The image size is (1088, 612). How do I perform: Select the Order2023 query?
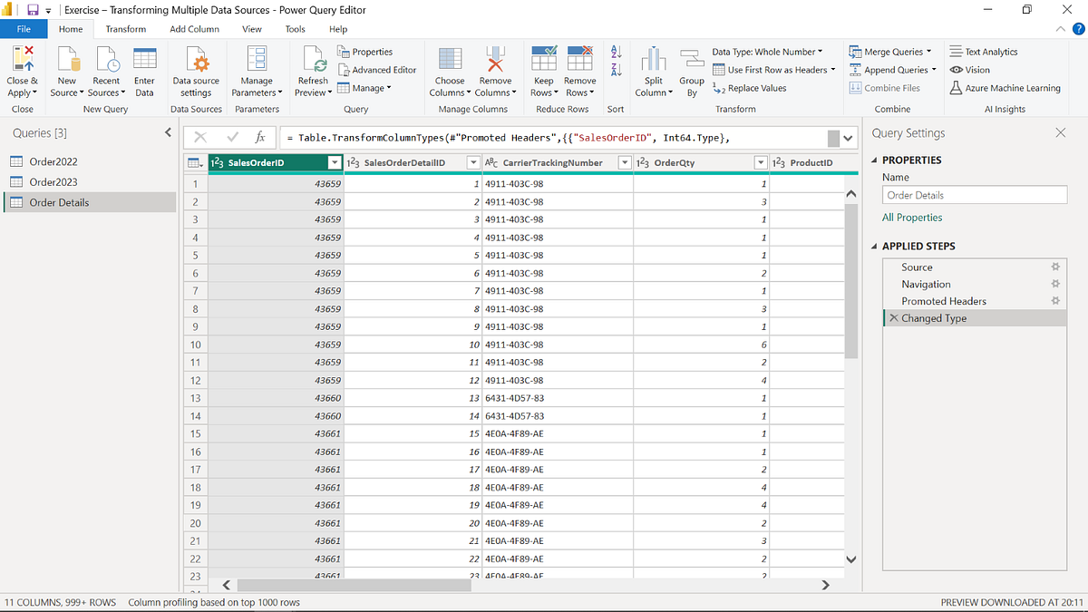[54, 181]
